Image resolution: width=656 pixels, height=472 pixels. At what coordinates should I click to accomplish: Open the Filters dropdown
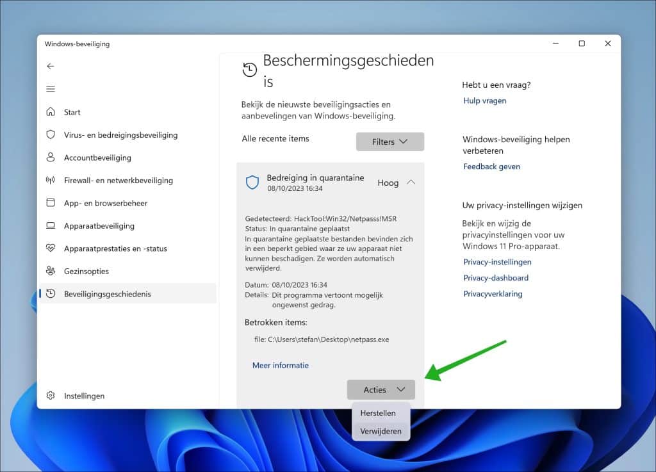tap(390, 142)
